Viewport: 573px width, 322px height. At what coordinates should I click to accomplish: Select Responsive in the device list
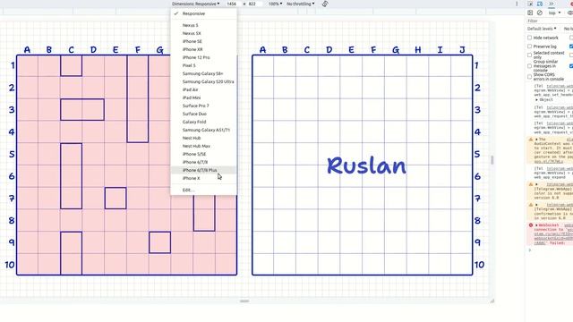203,13
